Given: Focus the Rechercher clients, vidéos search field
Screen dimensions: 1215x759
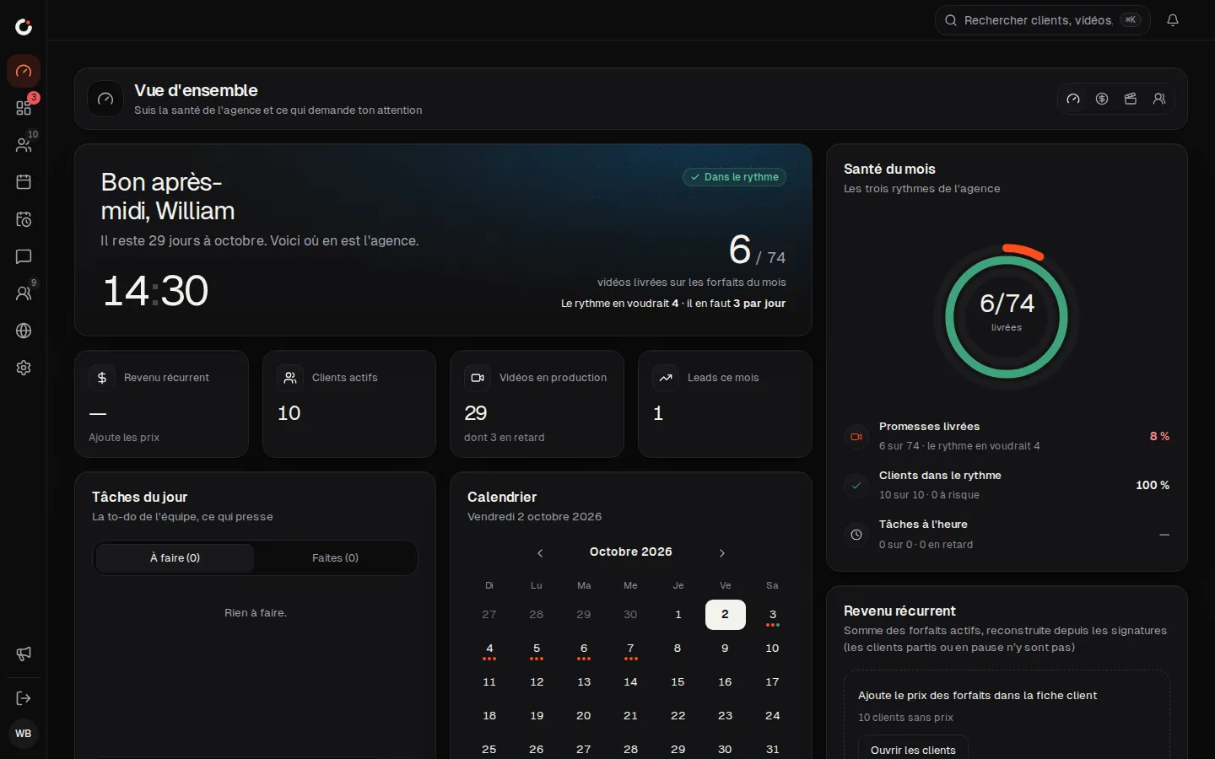Looking at the screenshot, I should pos(1043,20).
